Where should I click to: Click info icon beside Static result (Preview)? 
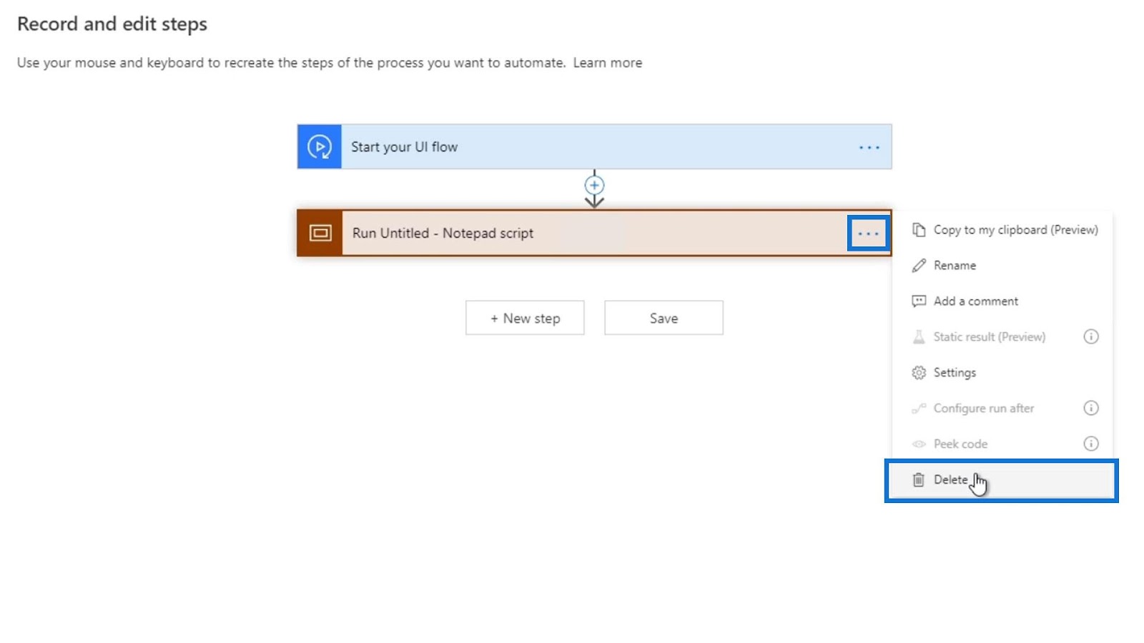point(1090,337)
